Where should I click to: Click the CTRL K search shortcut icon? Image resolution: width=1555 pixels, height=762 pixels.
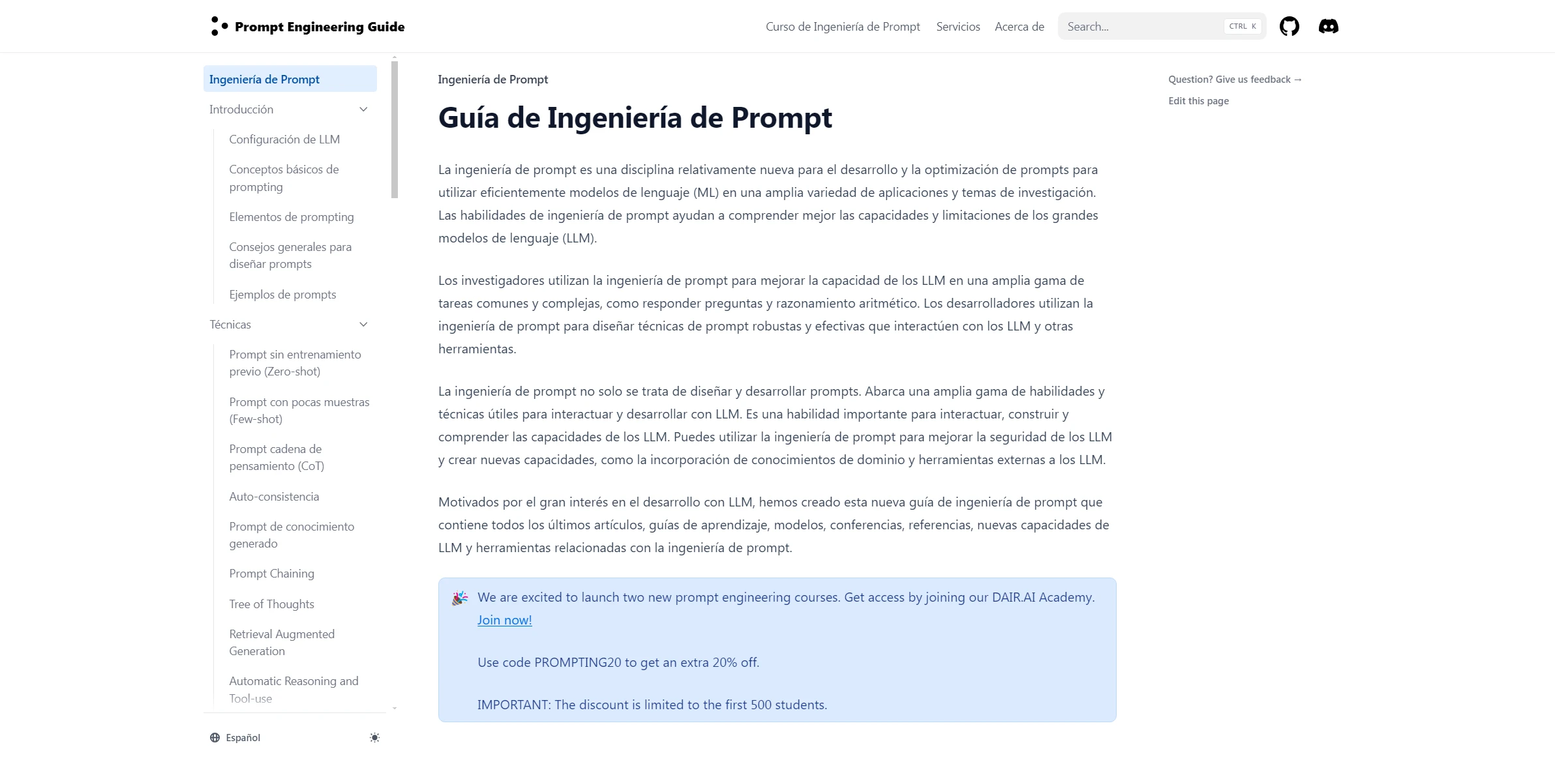coord(1242,26)
